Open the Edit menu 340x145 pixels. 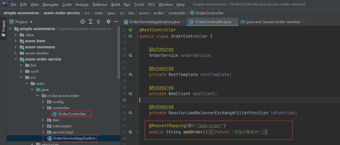point(23,4)
